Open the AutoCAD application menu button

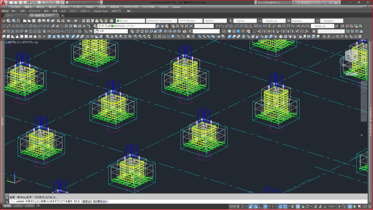point(4,3)
